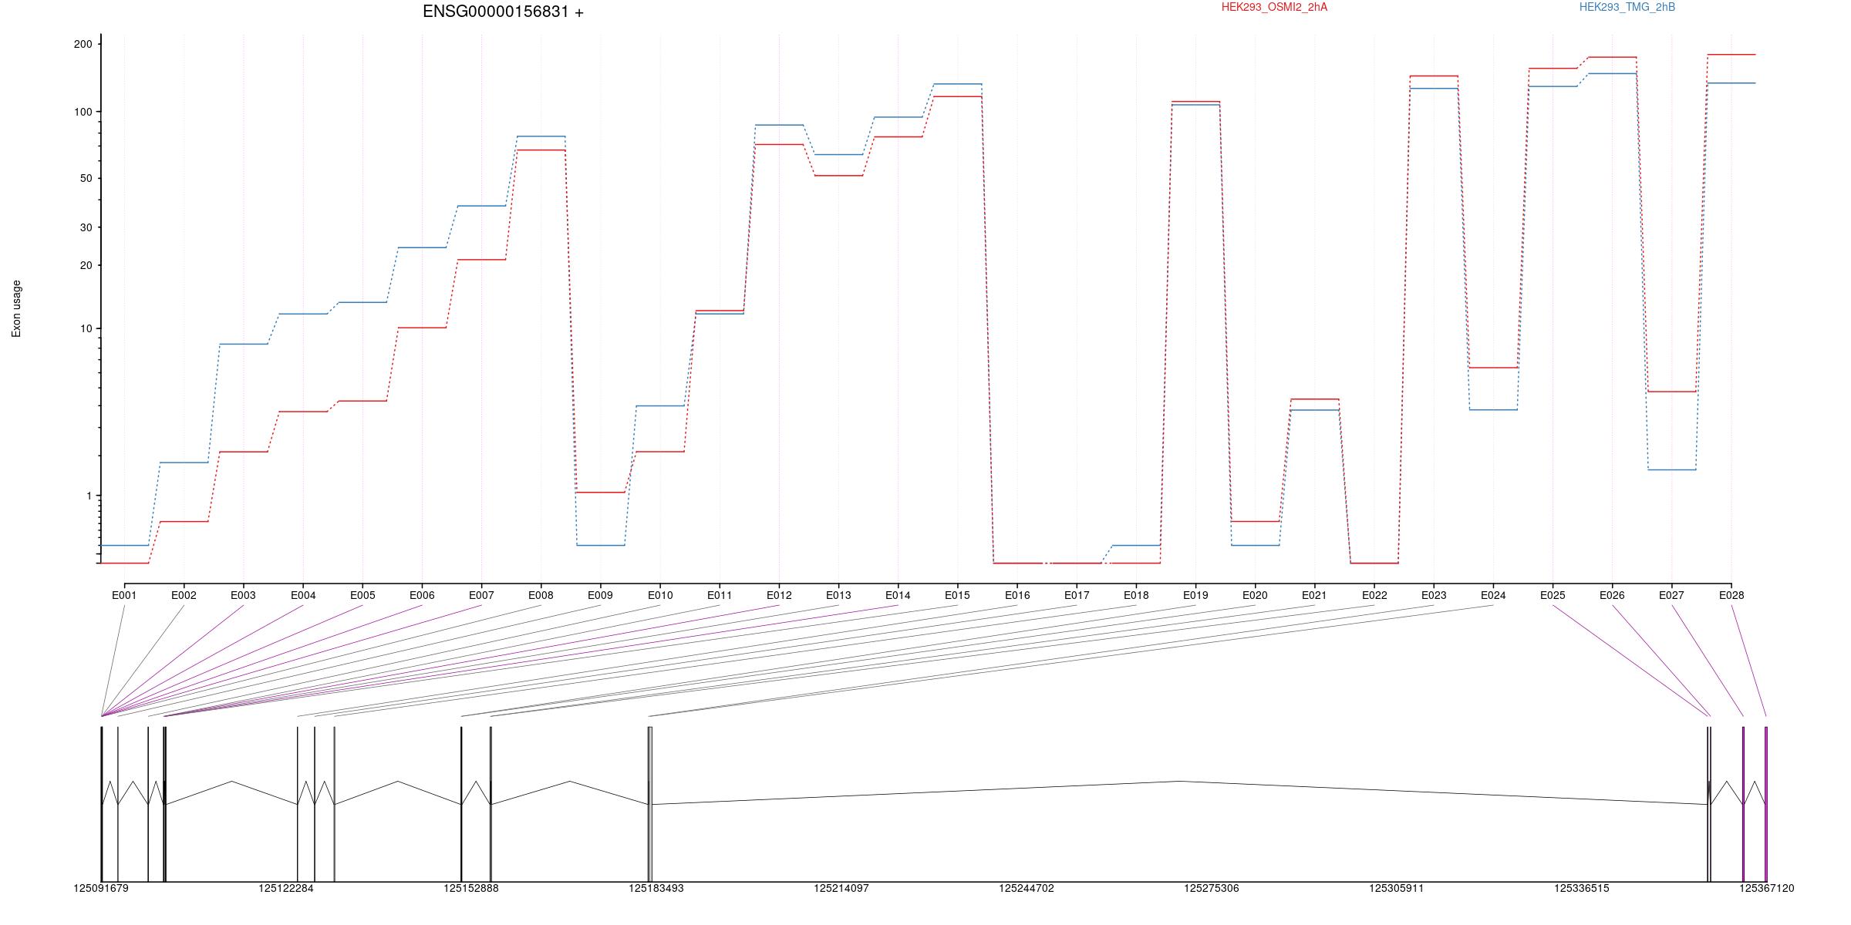Click exon label E026
Viewport: 1851px width, 925px height.
1612,595
